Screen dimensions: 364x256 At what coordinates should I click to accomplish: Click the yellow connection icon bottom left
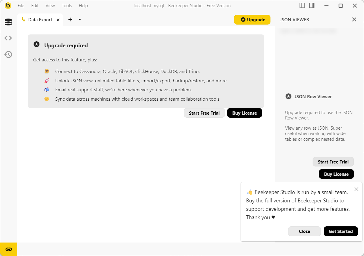click(9, 249)
